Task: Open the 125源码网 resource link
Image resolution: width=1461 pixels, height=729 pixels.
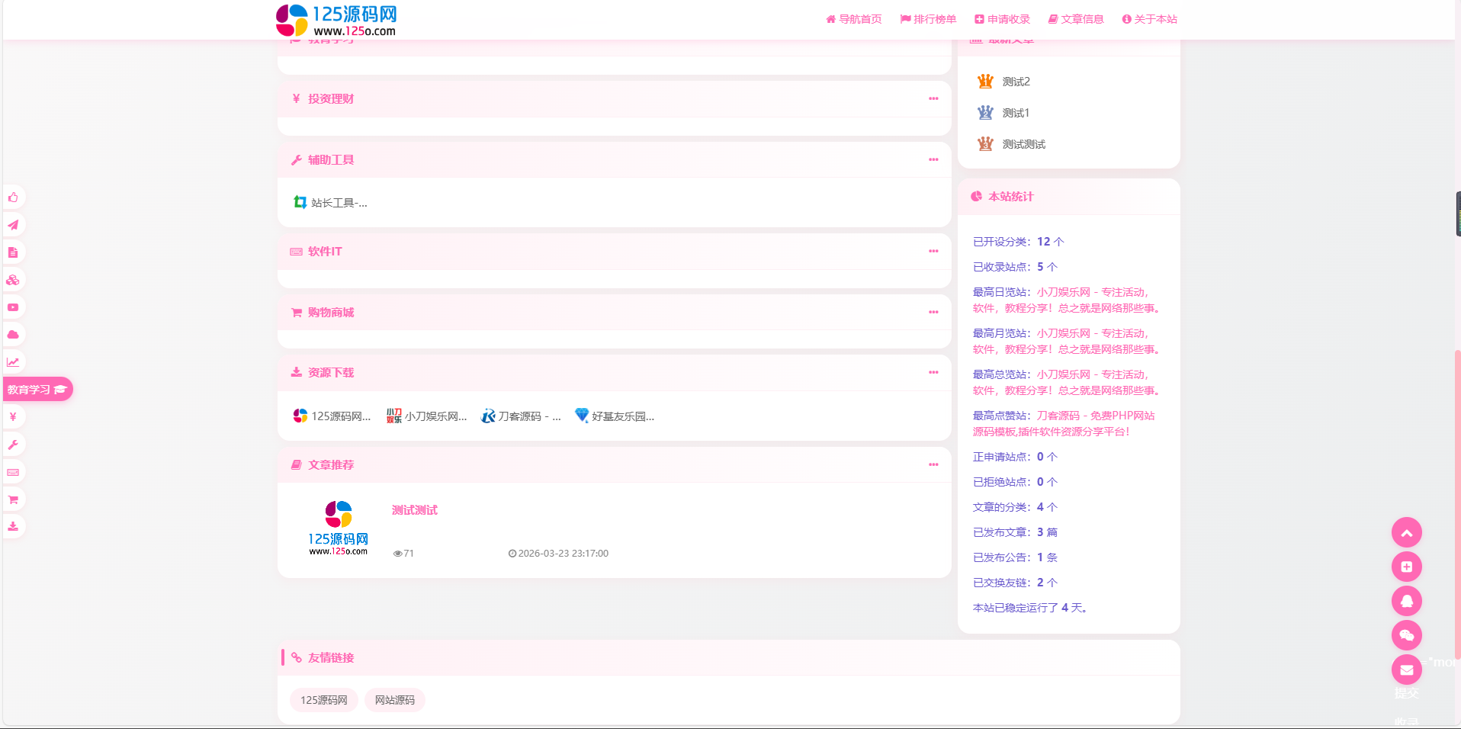Action: click(332, 416)
